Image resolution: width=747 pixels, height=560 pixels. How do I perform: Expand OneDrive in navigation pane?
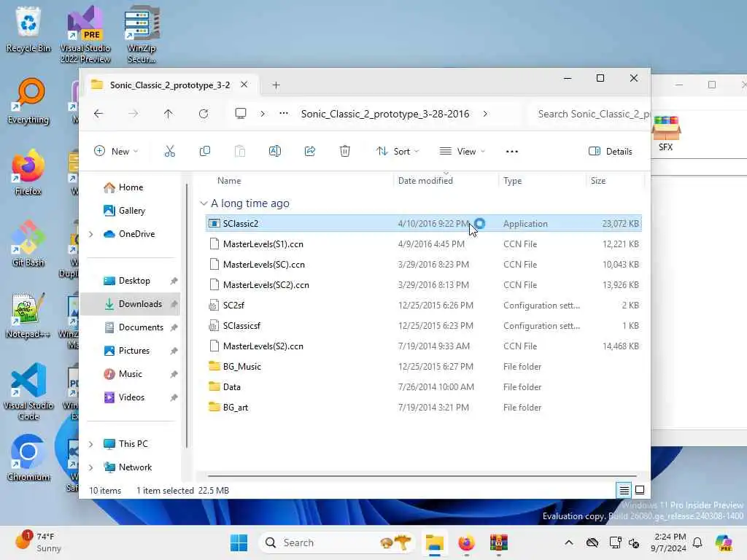(x=91, y=234)
